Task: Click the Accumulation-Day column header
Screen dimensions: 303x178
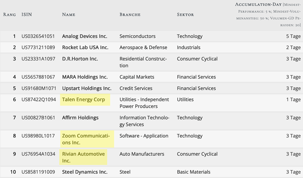Action: pos(268,14)
